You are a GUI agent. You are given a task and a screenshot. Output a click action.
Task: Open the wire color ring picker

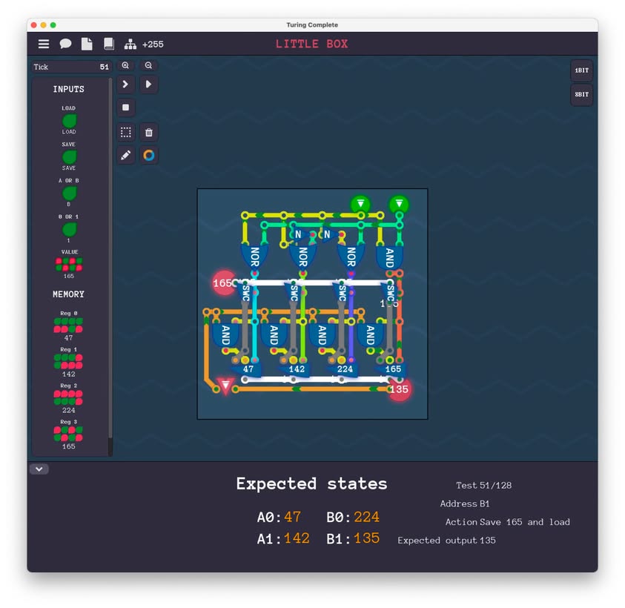(x=148, y=155)
